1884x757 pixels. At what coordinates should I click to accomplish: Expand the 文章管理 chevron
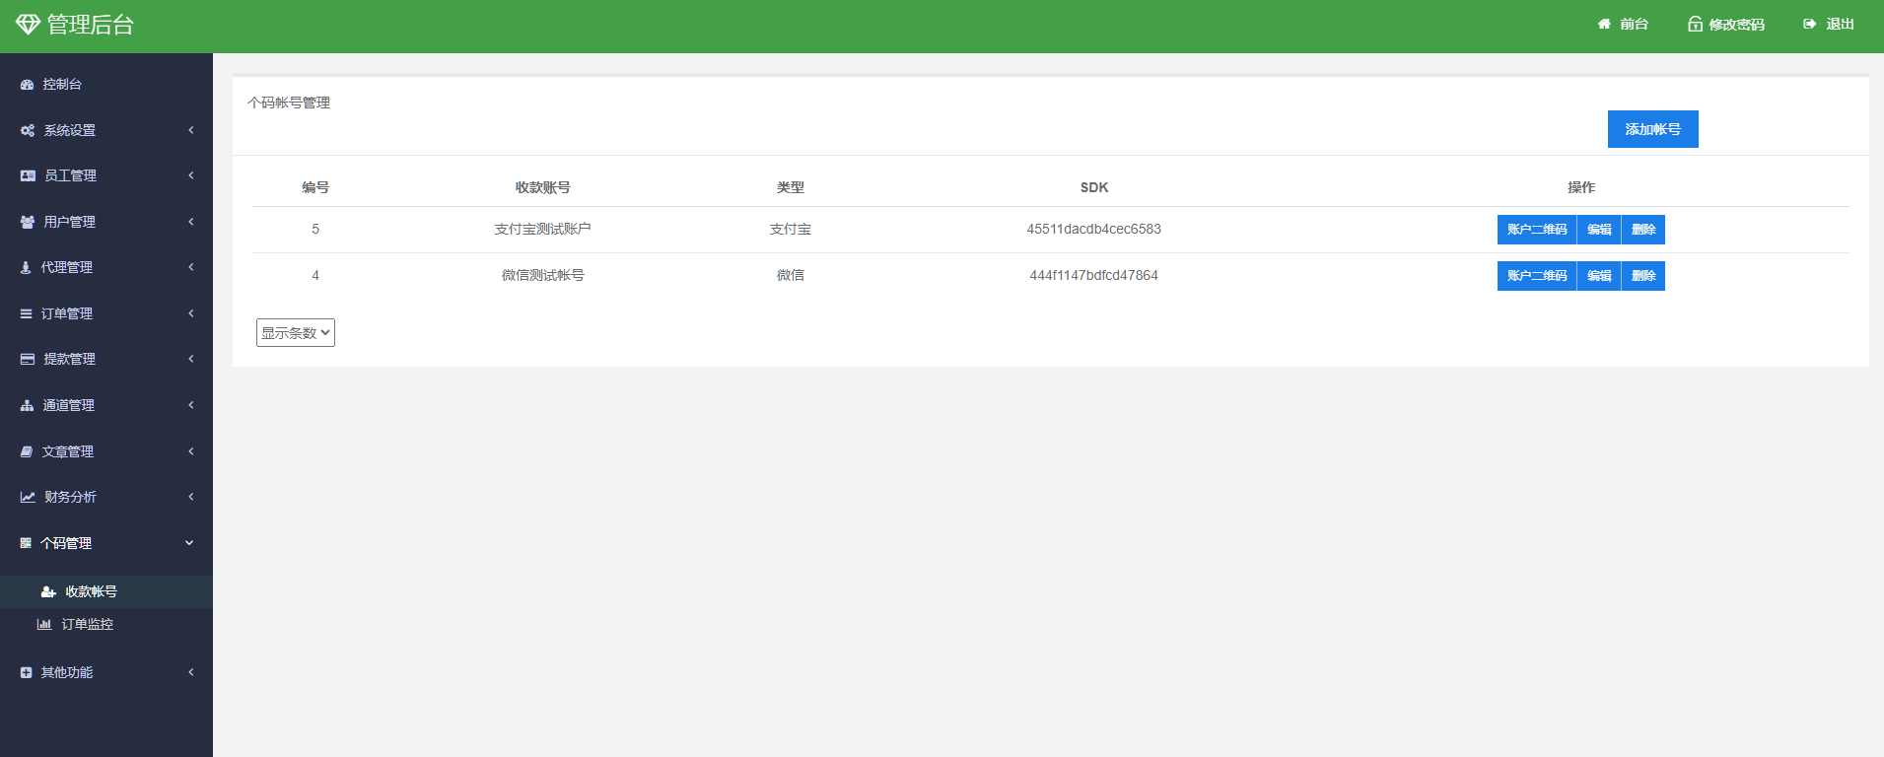point(190,451)
